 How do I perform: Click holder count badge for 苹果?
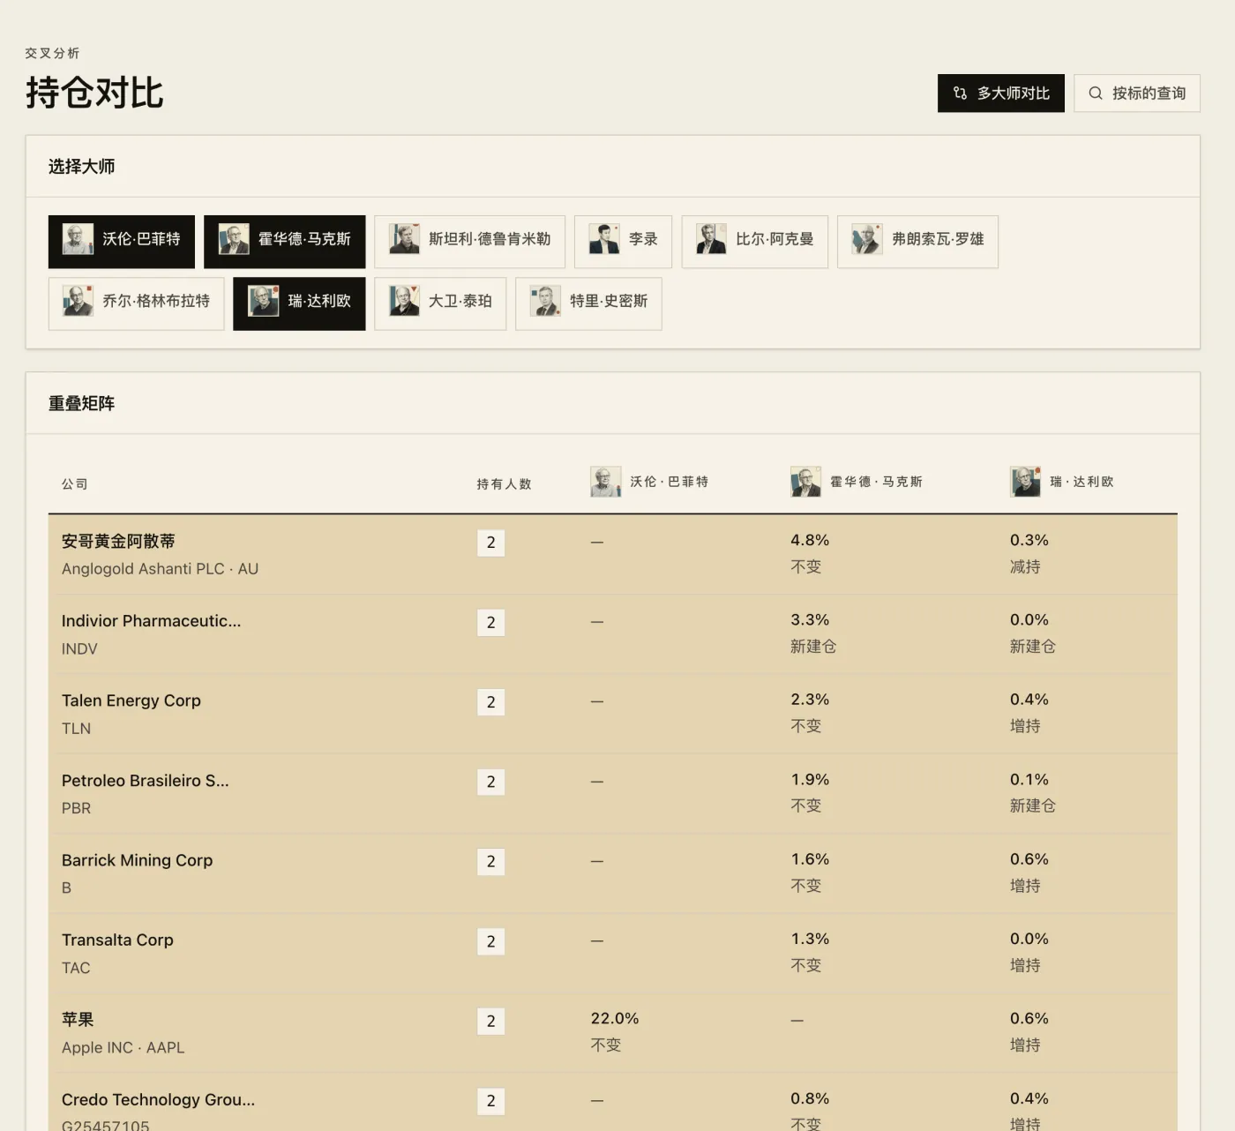[x=491, y=1022]
